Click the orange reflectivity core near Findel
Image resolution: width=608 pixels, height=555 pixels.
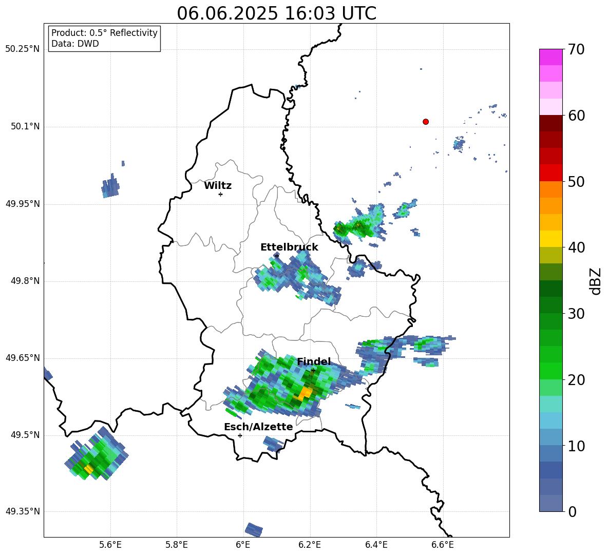point(305,394)
